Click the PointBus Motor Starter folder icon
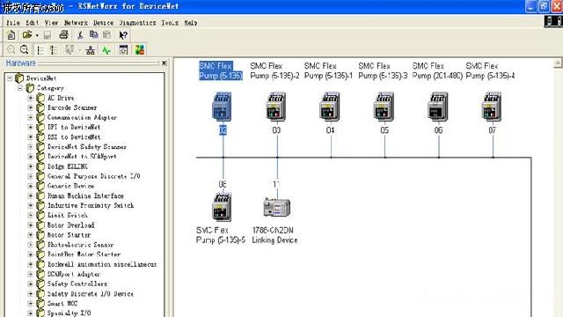Screen dimensions: 563x317 pyautogui.click(x=40, y=254)
